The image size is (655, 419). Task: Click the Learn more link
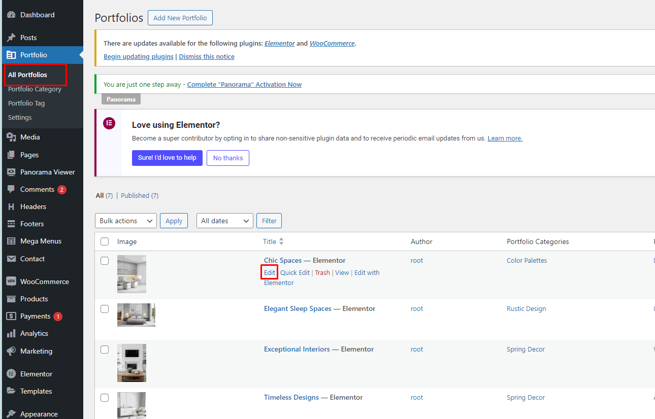point(505,138)
